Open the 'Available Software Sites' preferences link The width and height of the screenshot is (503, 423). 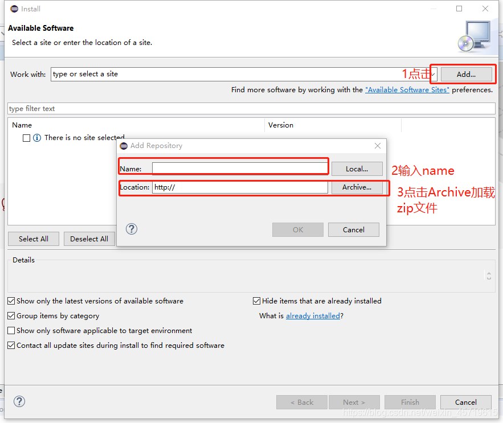click(x=407, y=89)
